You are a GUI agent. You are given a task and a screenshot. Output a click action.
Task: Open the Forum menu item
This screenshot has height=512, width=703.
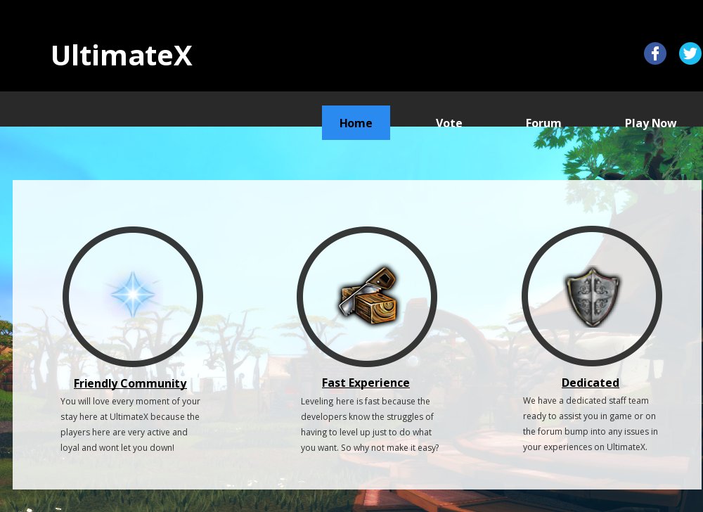tap(543, 123)
